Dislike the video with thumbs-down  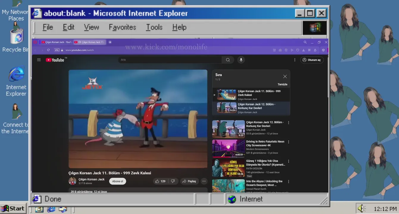coord(173,181)
